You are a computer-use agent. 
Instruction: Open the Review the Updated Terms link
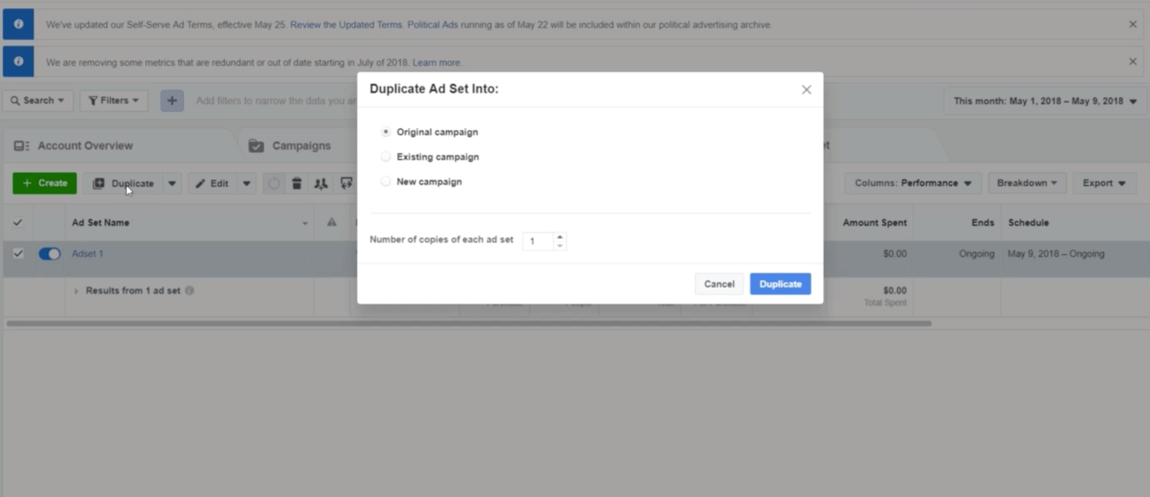tap(346, 24)
